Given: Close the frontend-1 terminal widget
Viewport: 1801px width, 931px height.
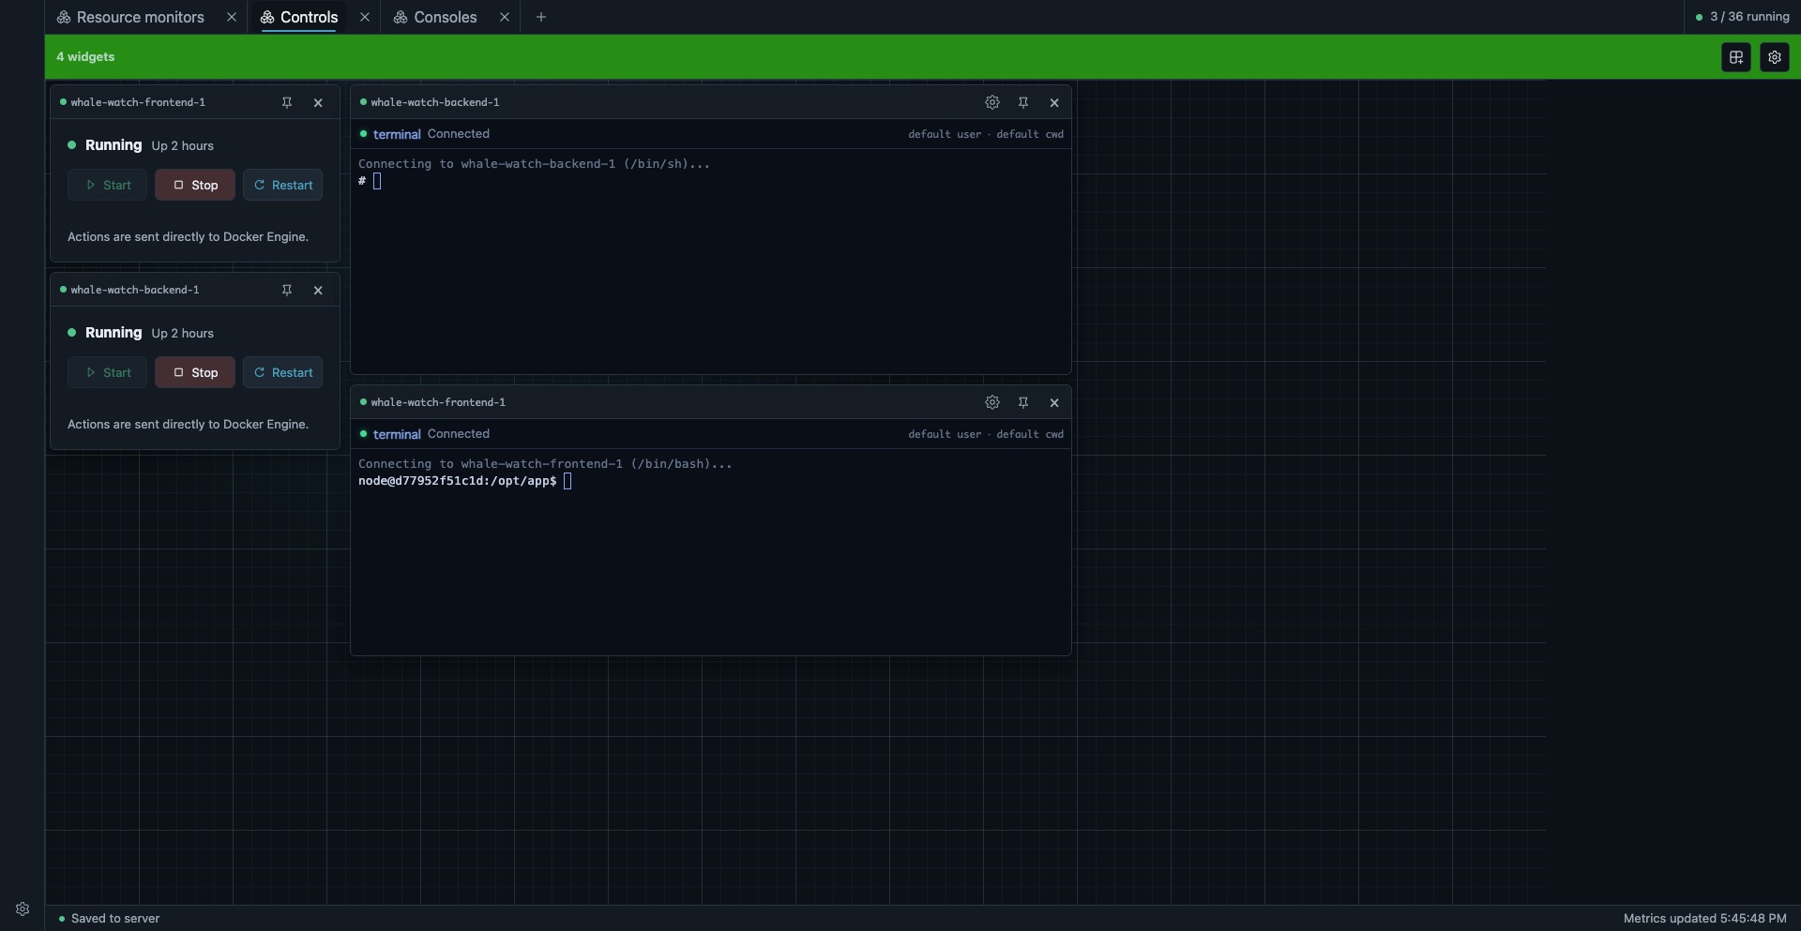Looking at the screenshot, I should coord(1054,402).
